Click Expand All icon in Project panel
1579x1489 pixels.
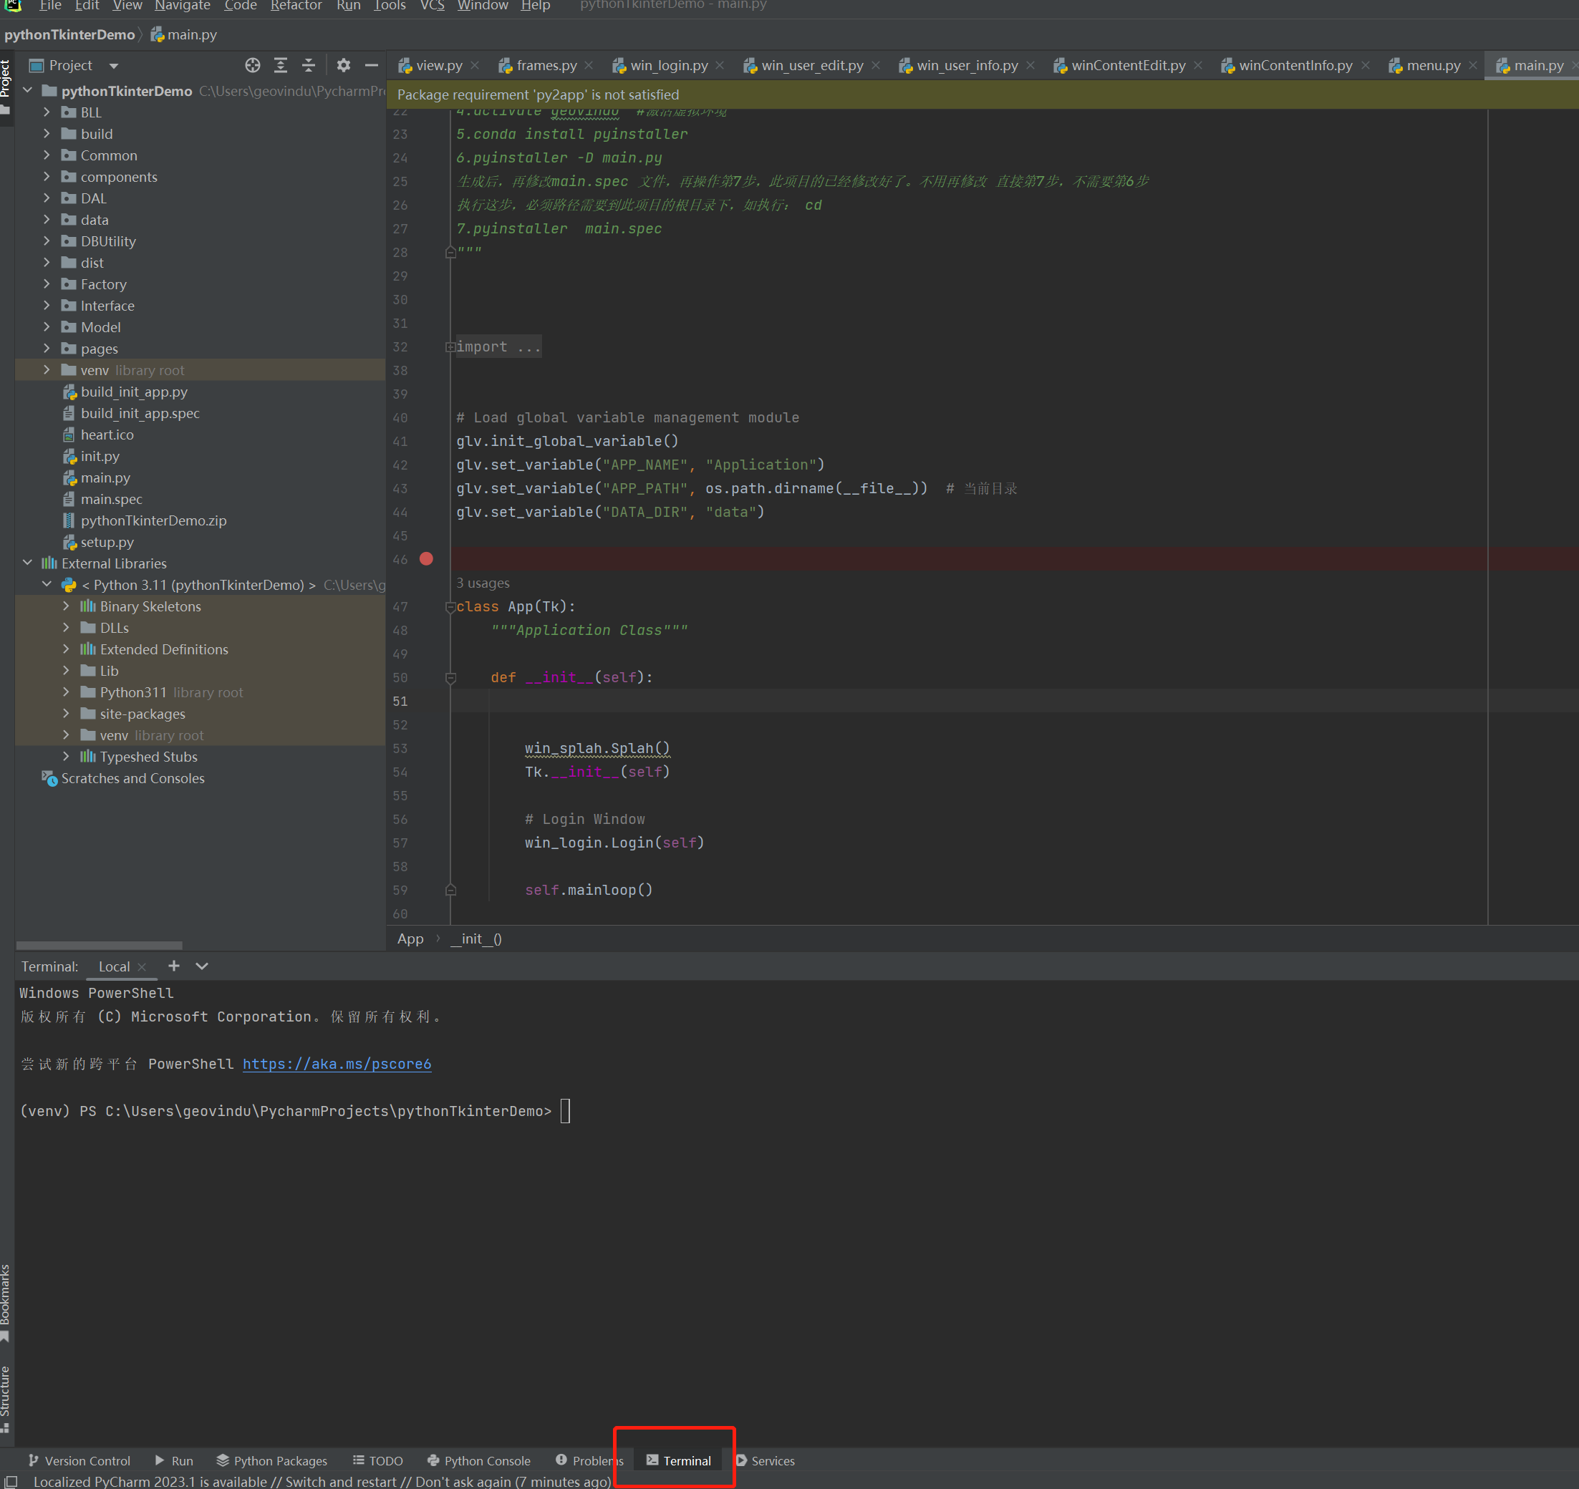(x=281, y=65)
